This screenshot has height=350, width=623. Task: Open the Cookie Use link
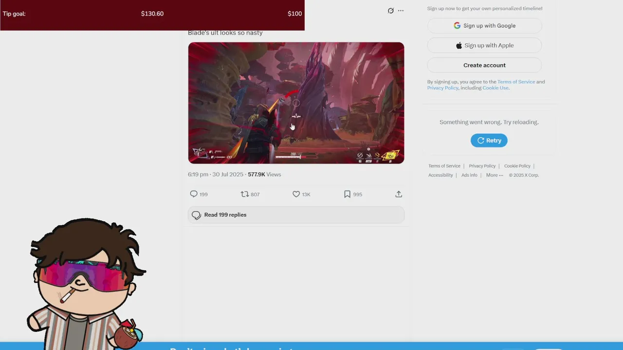[495, 88]
